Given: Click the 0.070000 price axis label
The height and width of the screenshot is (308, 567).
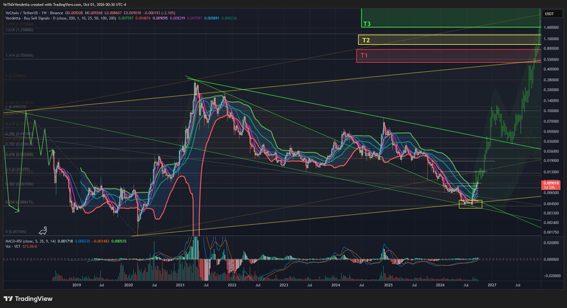Looking at the screenshot, I should [x=552, y=121].
